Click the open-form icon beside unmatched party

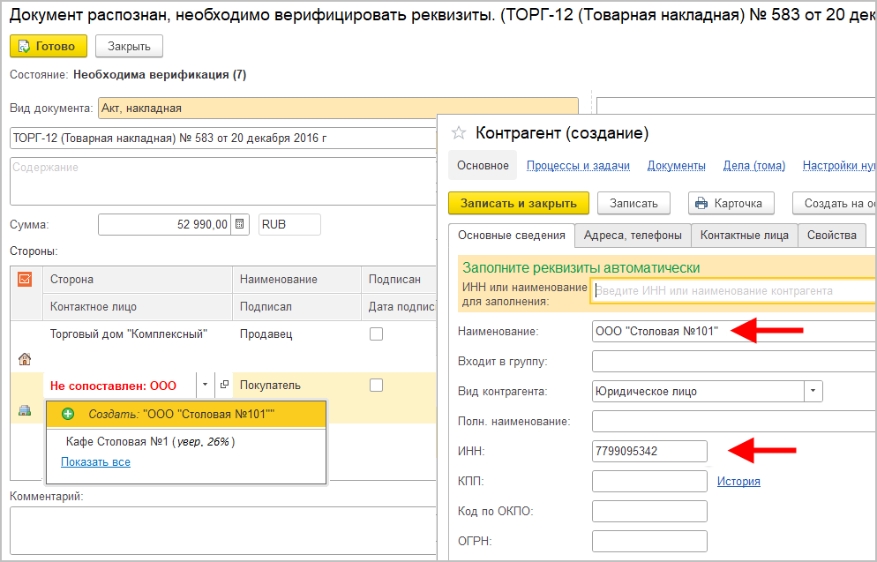point(224,385)
